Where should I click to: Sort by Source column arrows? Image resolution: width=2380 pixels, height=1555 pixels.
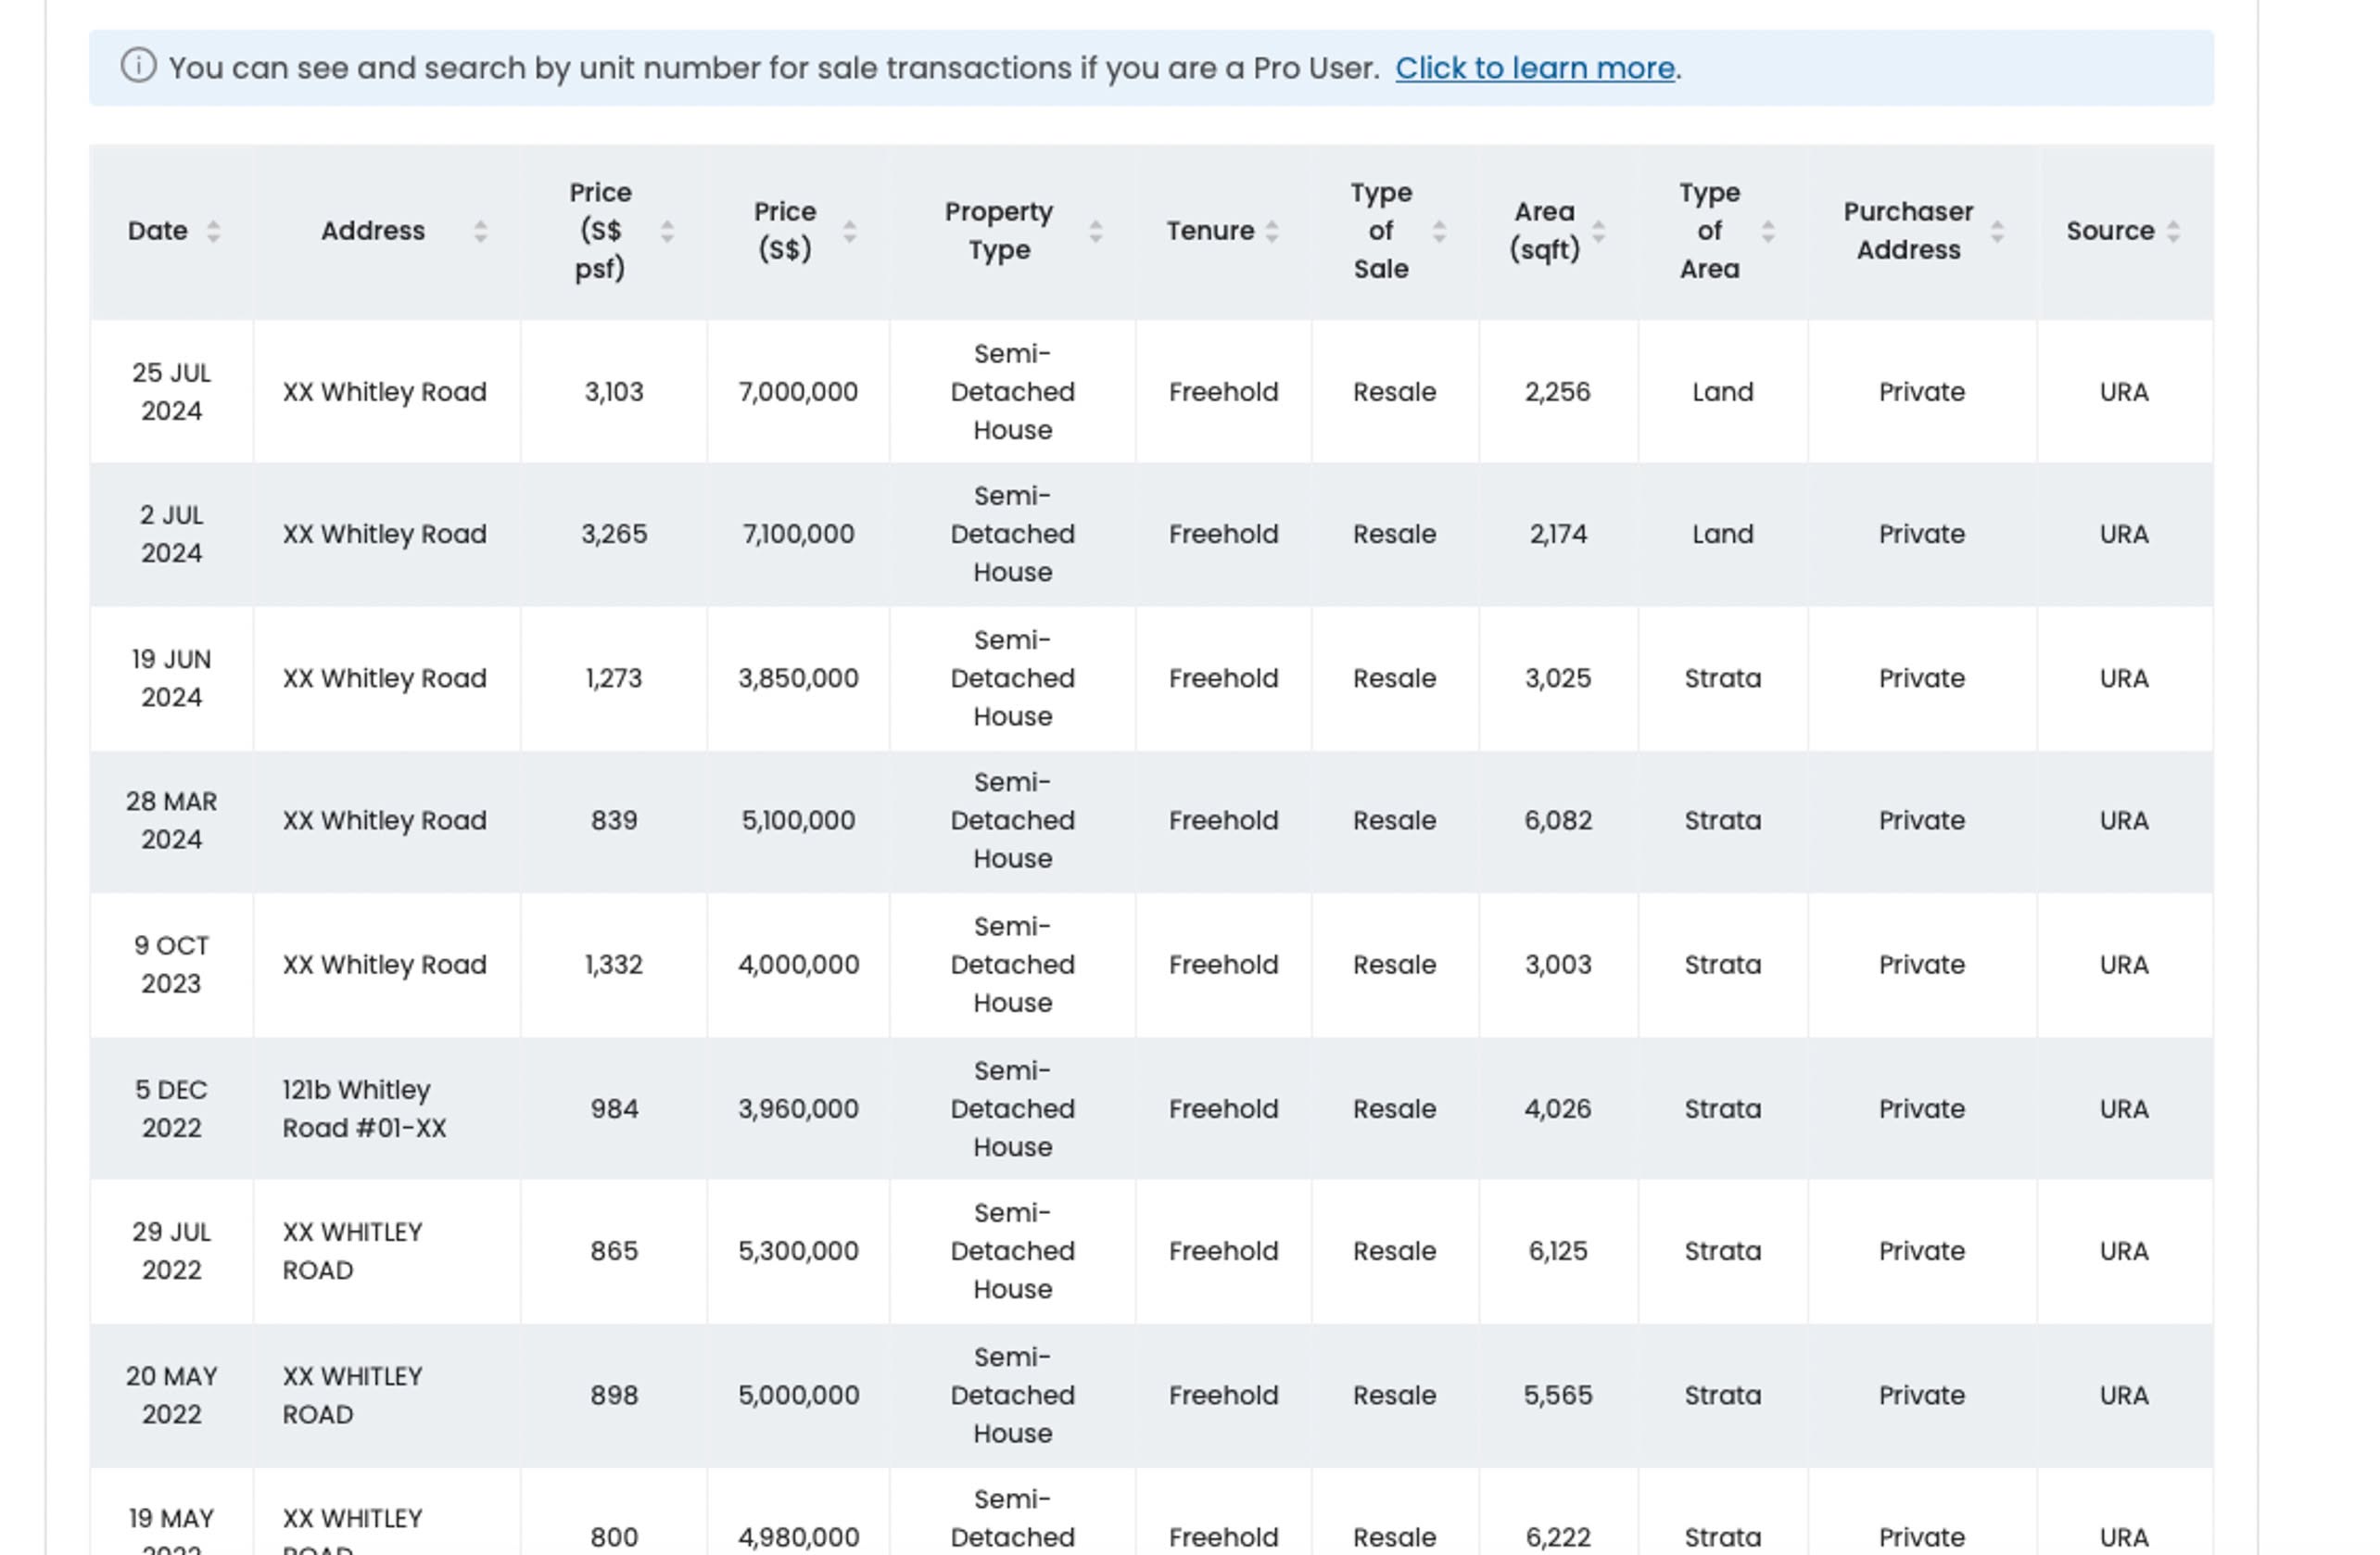point(2173,231)
